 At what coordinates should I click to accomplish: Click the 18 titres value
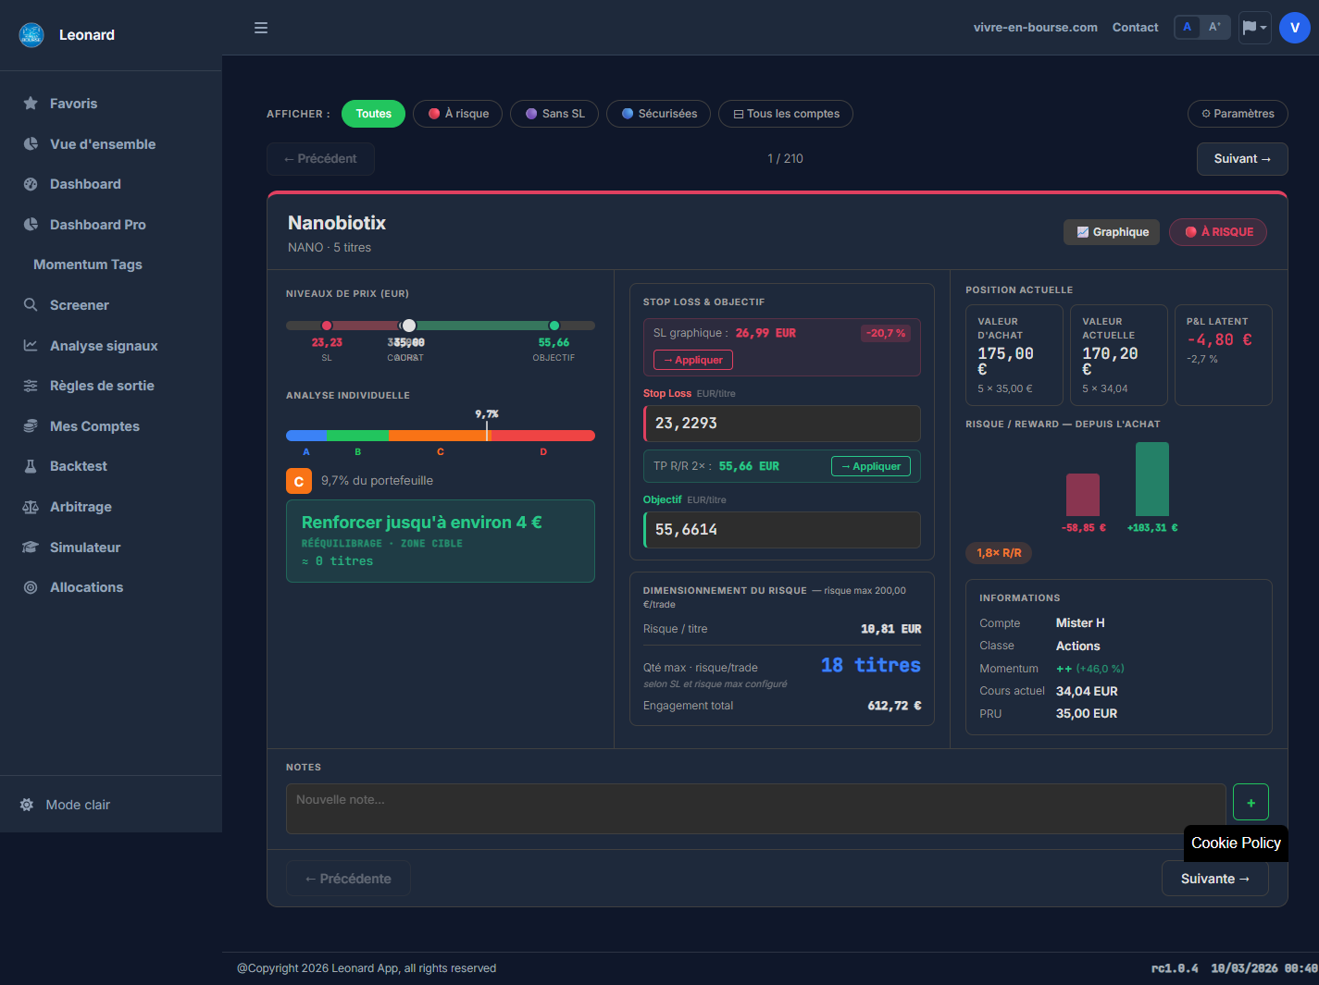click(870, 665)
